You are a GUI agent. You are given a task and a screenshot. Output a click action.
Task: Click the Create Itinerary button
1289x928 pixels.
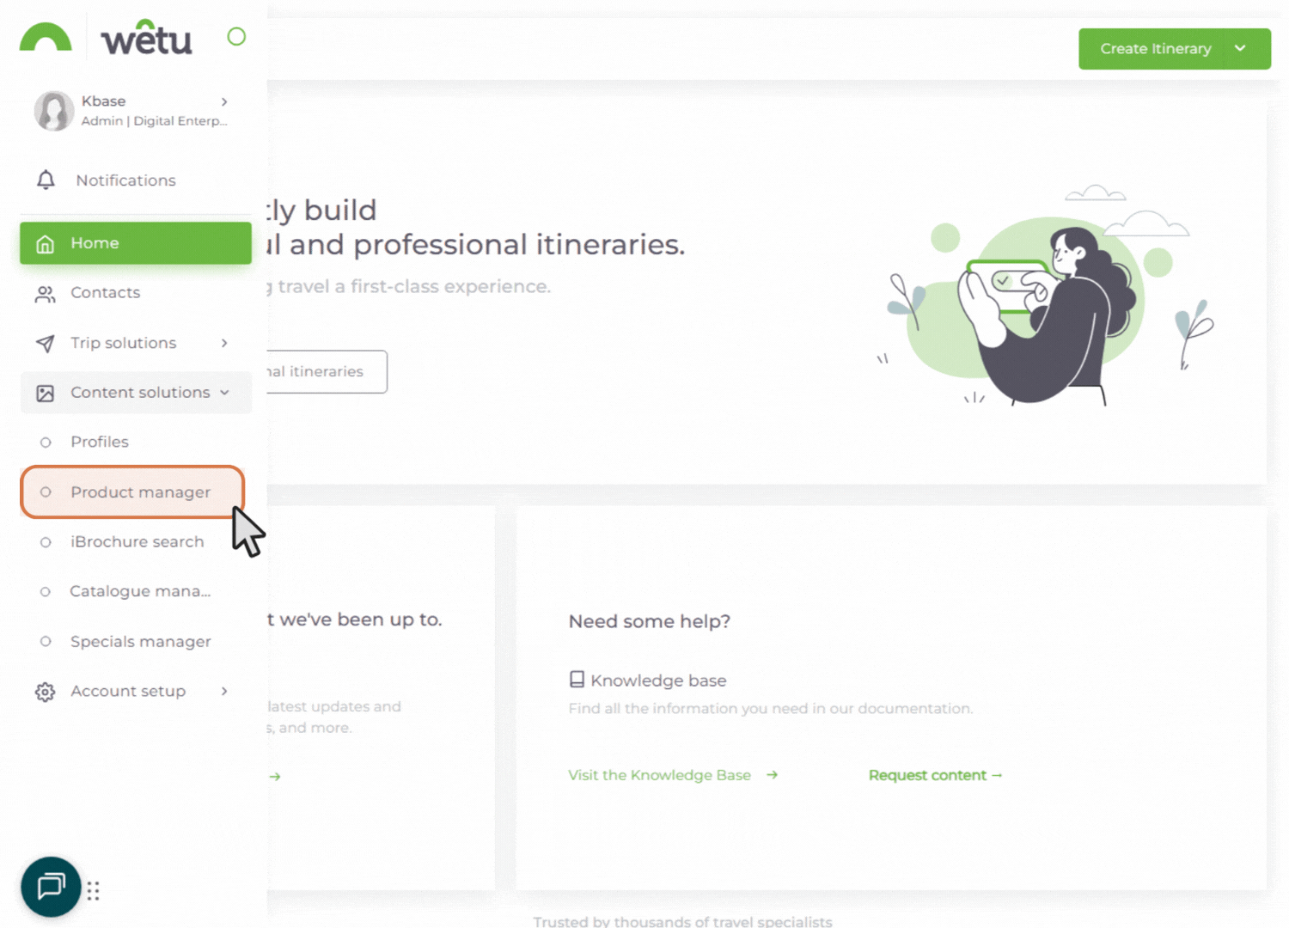[x=1154, y=49]
